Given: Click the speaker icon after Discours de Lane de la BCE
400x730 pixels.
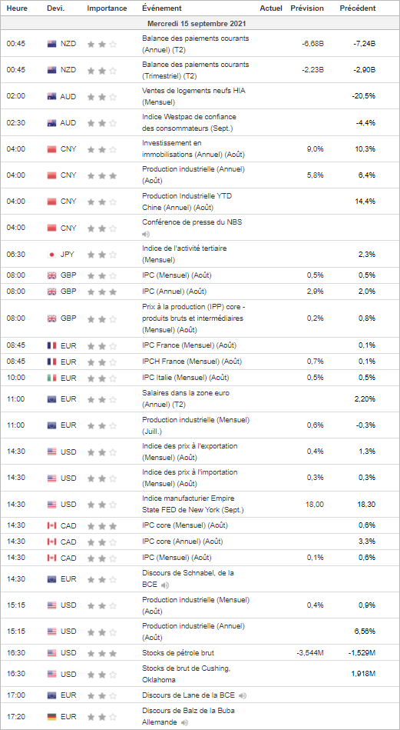Looking at the screenshot, I should (243, 695).
